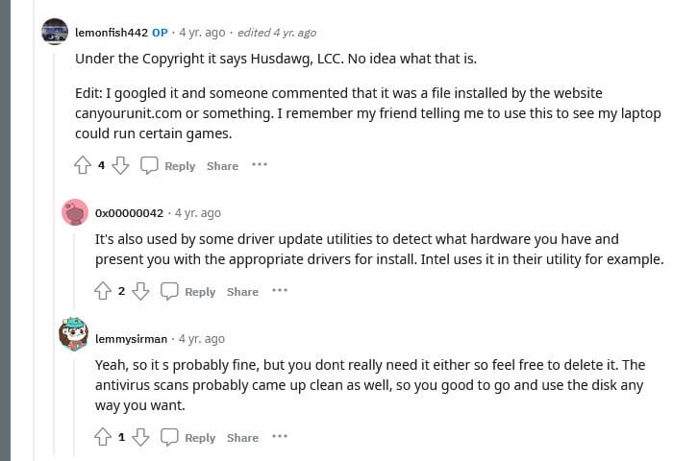Downvote lemonfish442's comment
673x461 pixels.
(x=120, y=165)
